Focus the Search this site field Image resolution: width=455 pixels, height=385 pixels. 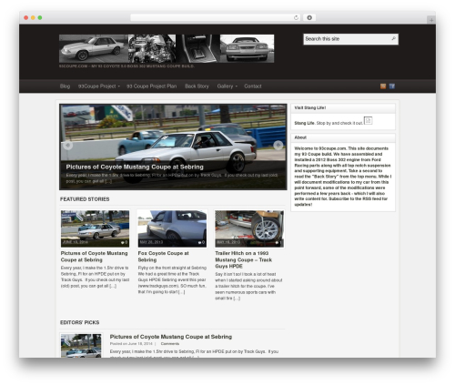tap(350, 39)
